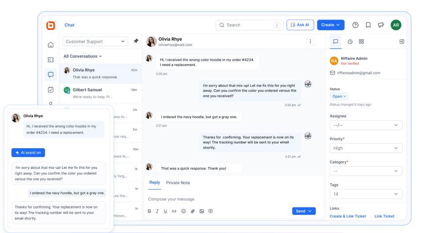Open the Home icon in left sidebar

tap(51, 44)
